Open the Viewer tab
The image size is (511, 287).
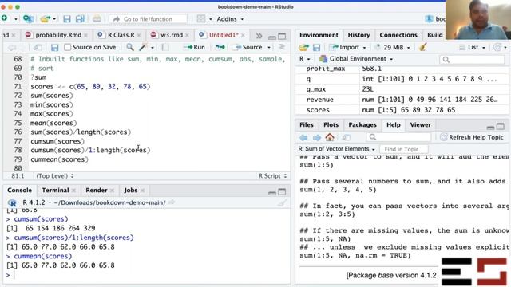tap(421, 125)
